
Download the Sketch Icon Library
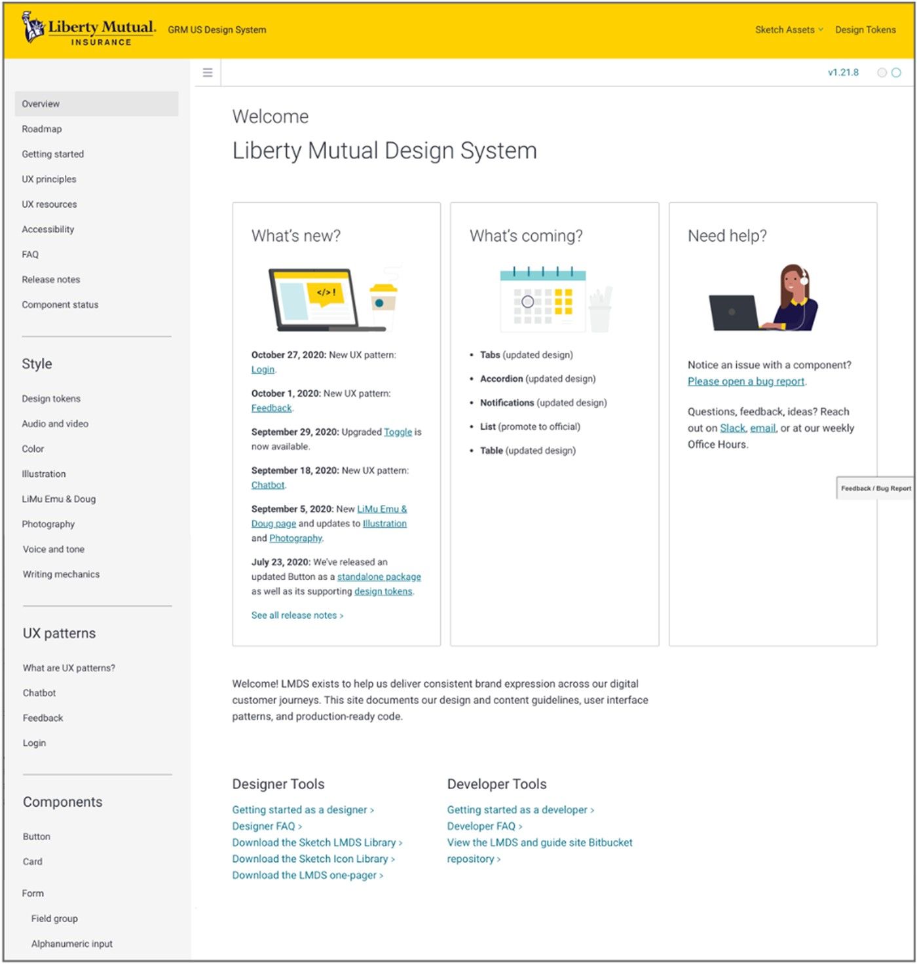coord(314,859)
